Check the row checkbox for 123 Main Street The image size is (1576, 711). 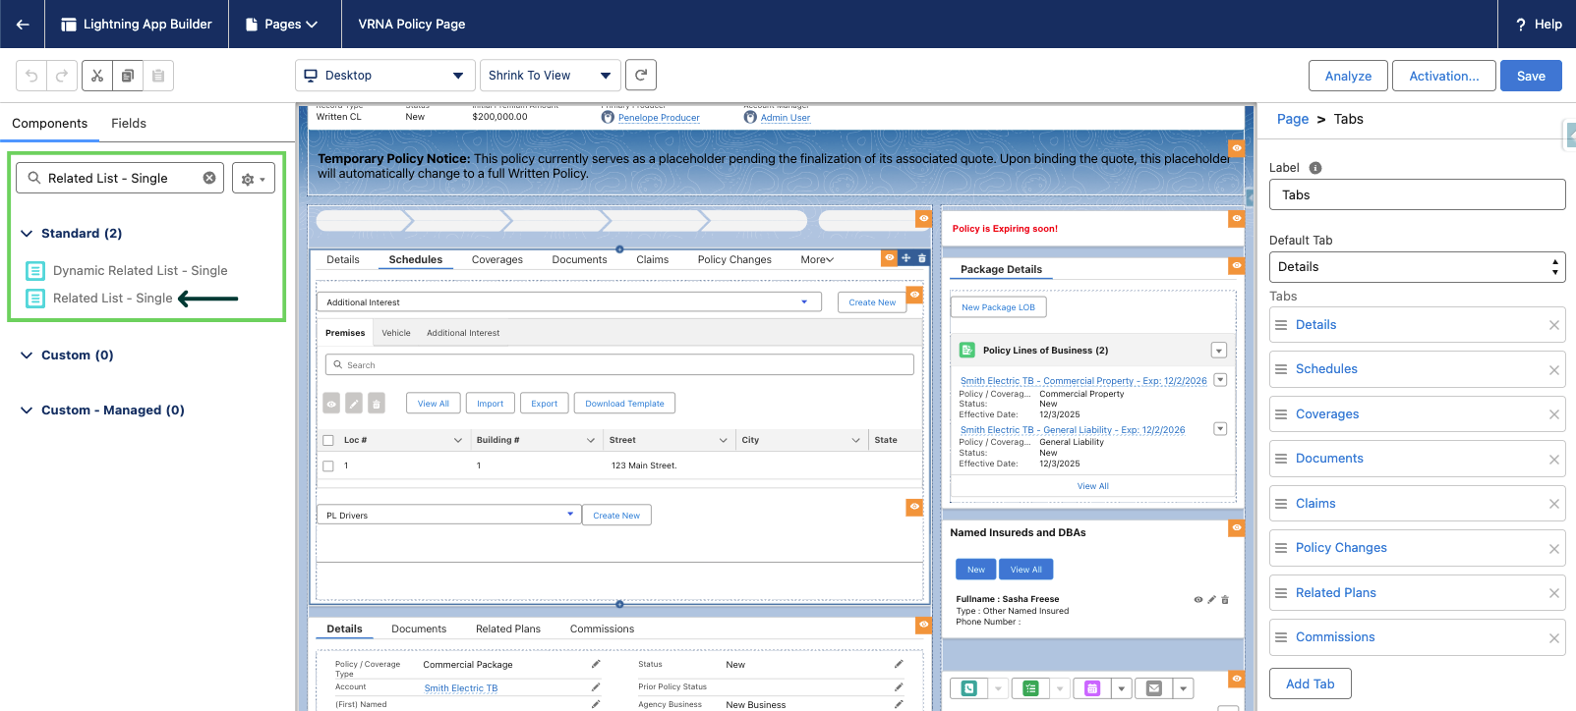click(328, 465)
